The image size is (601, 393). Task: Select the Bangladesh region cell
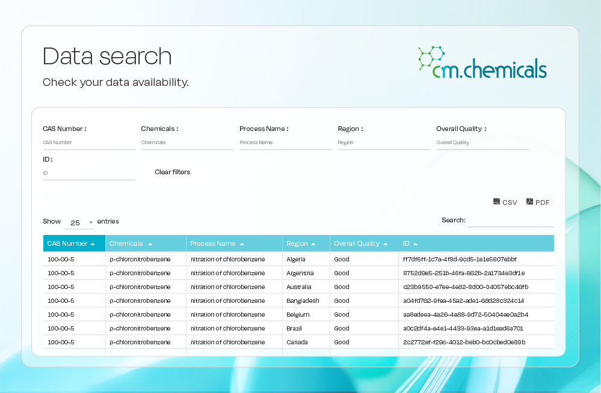click(303, 300)
